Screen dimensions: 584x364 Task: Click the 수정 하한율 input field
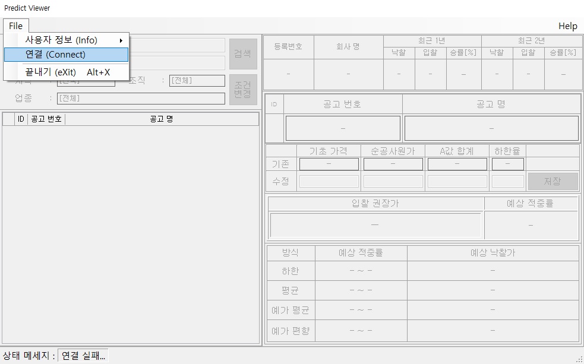(507, 182)
